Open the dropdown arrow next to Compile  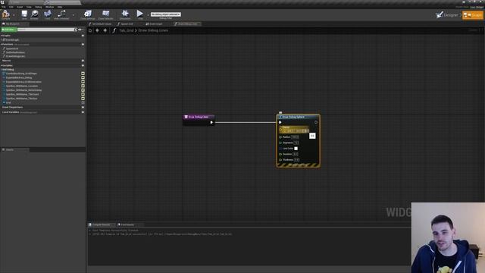[14, 15]
